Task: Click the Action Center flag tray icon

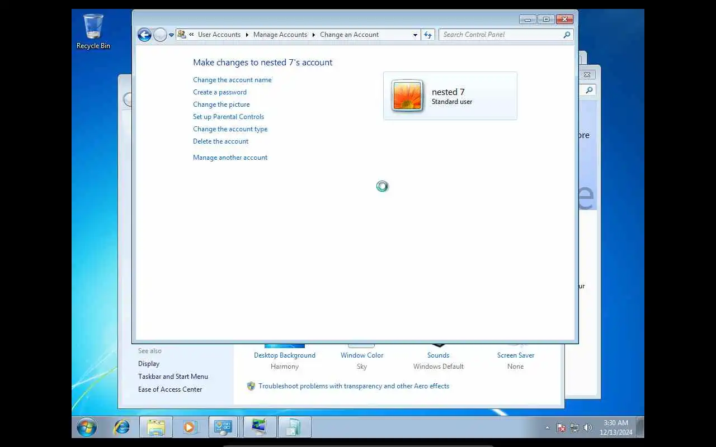Action: [561, 428]
